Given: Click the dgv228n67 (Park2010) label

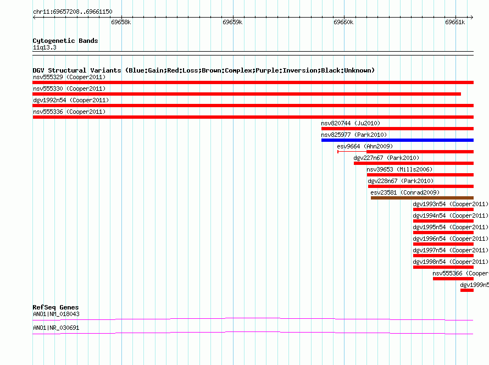Looking at the screenshot, I should 401,181.
